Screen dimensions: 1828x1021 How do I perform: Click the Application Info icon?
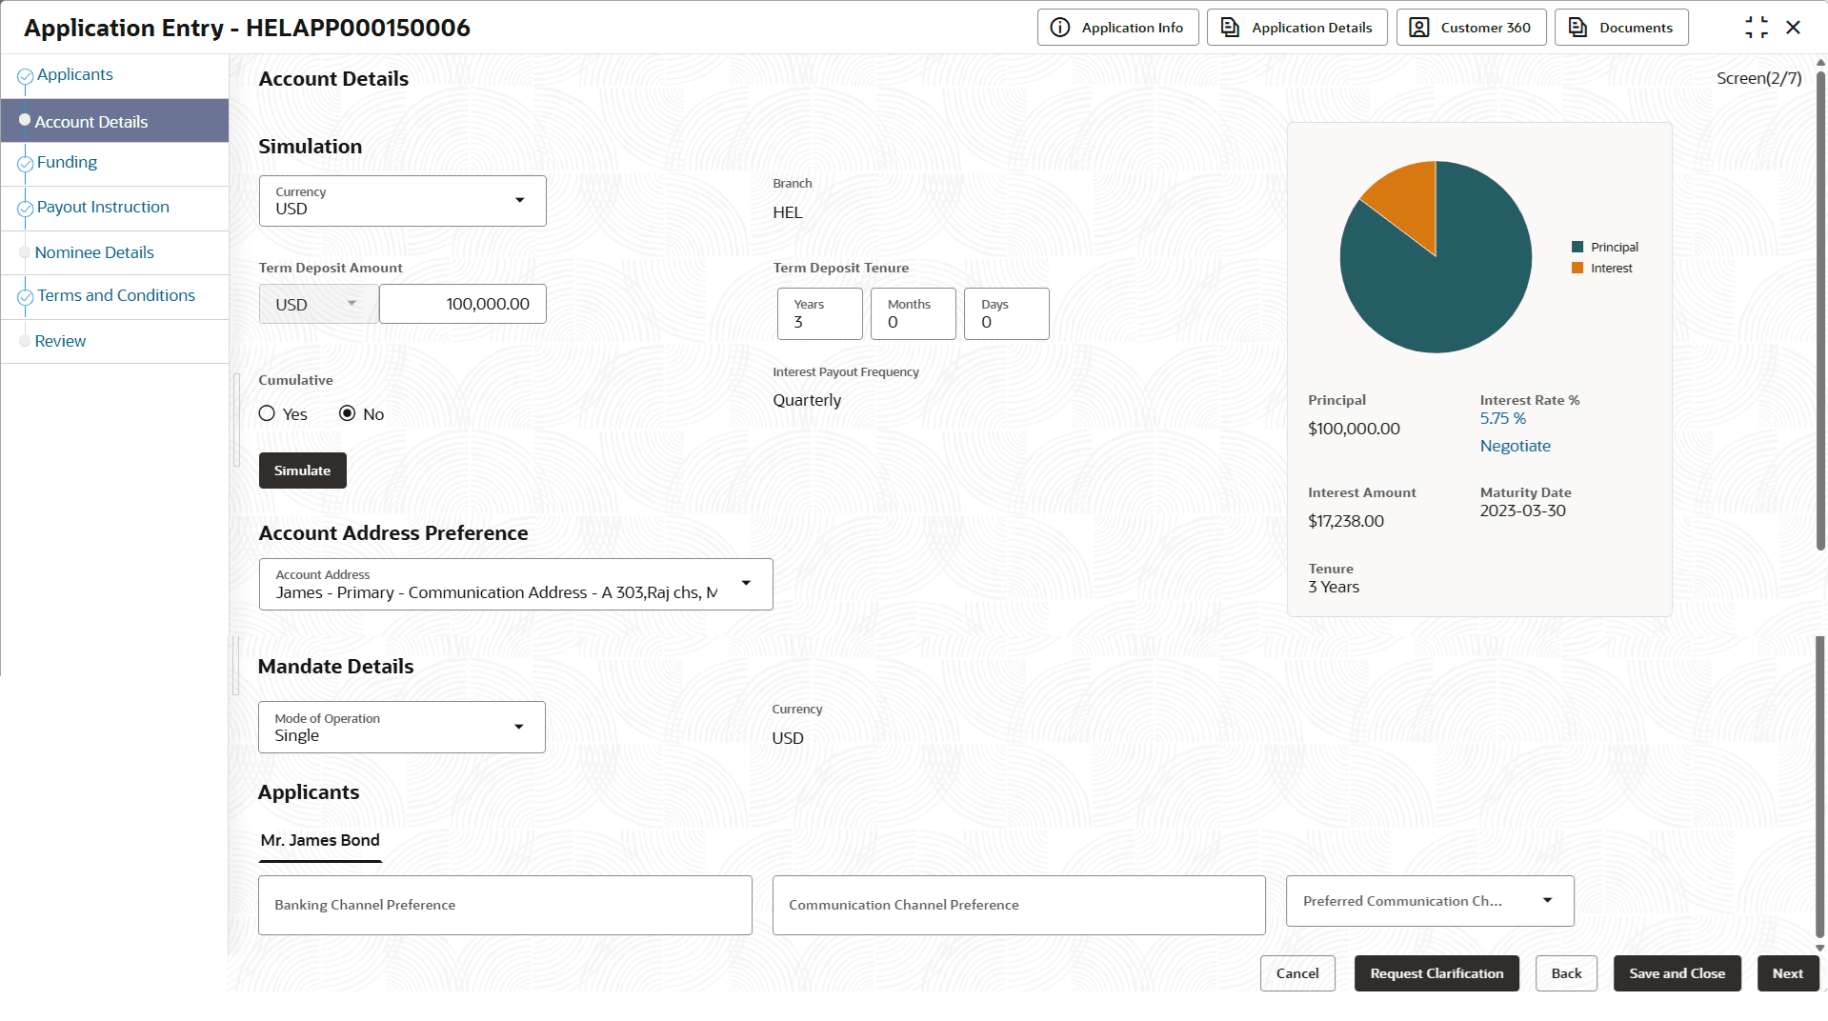tap(1059, 28)
